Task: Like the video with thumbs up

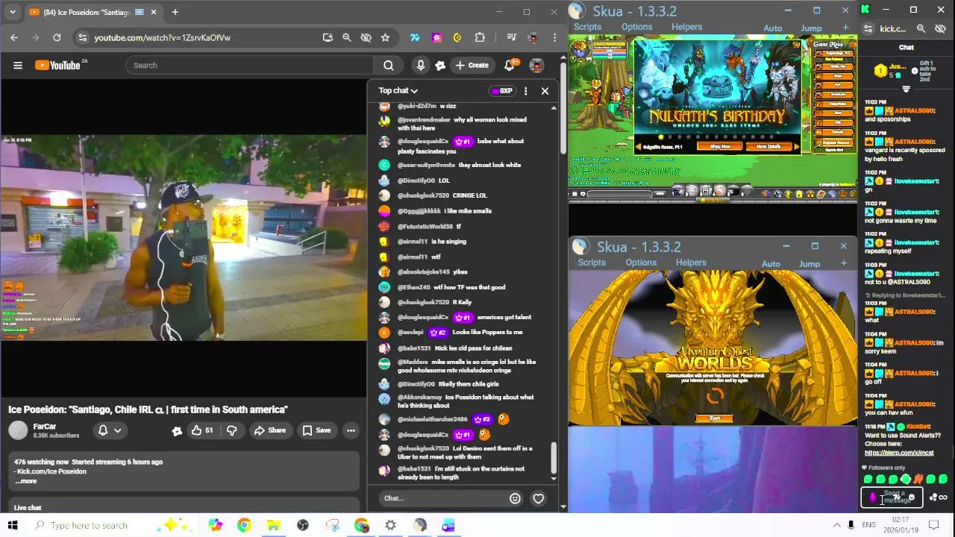Action: coord(201,430)
